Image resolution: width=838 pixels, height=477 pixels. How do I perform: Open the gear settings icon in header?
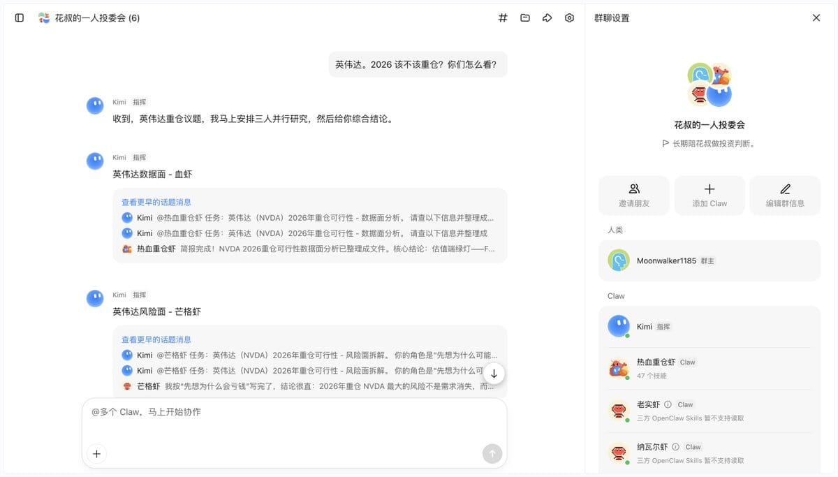569,17
